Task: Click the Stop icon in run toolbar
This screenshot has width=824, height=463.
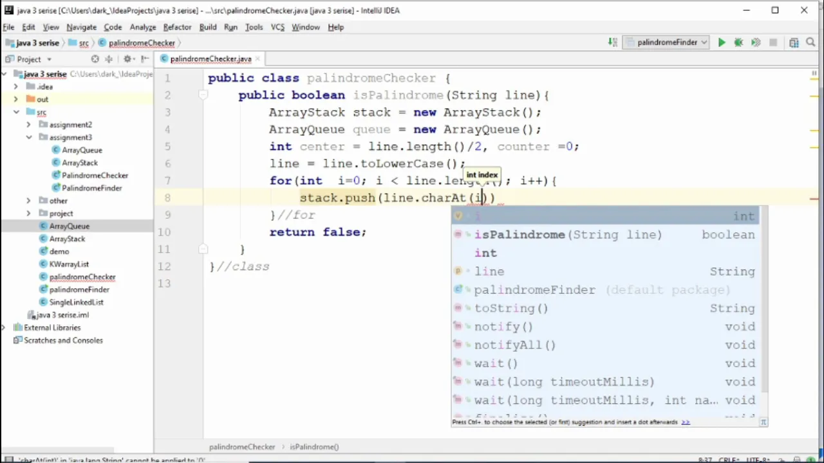Action: (773, 42)
